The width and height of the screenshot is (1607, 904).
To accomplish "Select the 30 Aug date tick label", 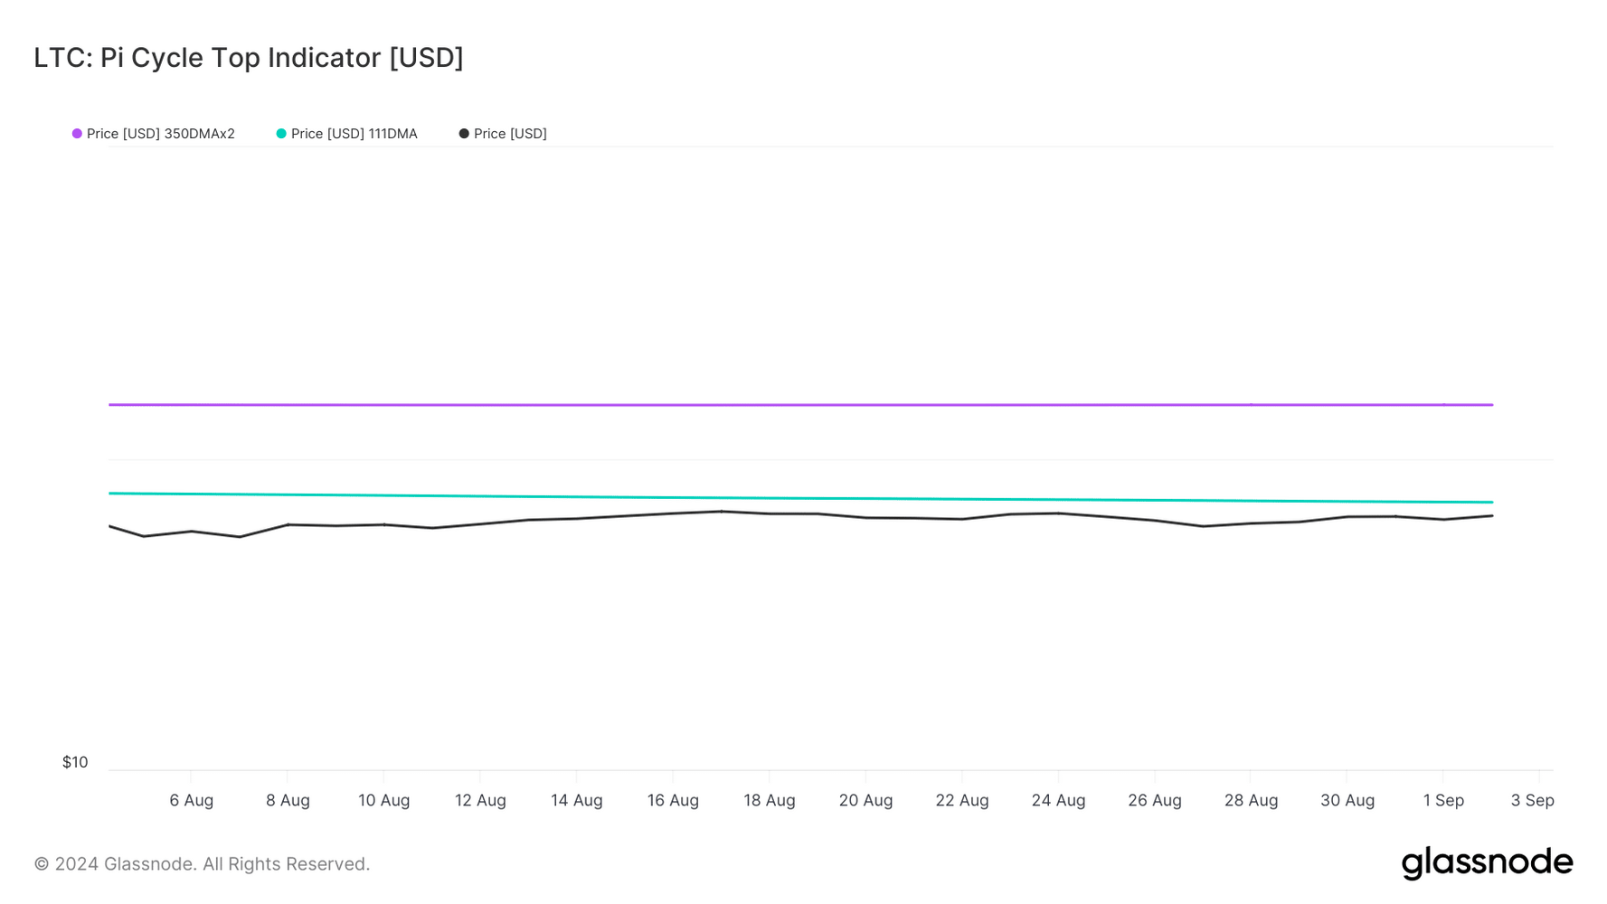I will [x=1347, y=800].
